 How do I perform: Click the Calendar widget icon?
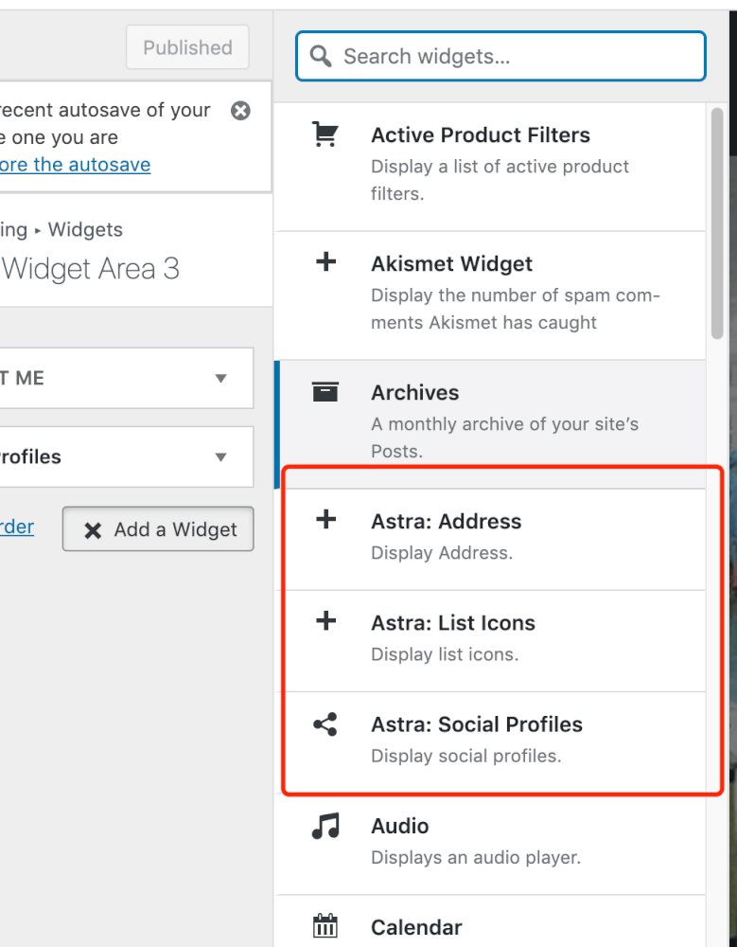pyautogui.click(x=325, y=926)
